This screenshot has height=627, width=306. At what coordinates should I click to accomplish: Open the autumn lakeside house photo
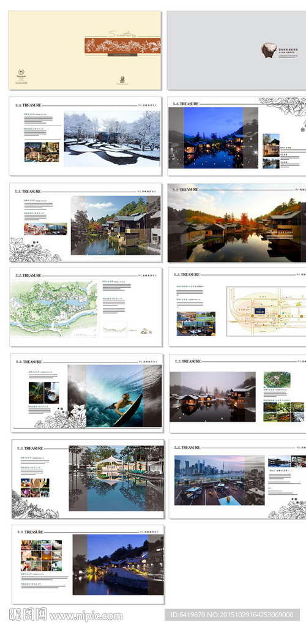[116, 225]
